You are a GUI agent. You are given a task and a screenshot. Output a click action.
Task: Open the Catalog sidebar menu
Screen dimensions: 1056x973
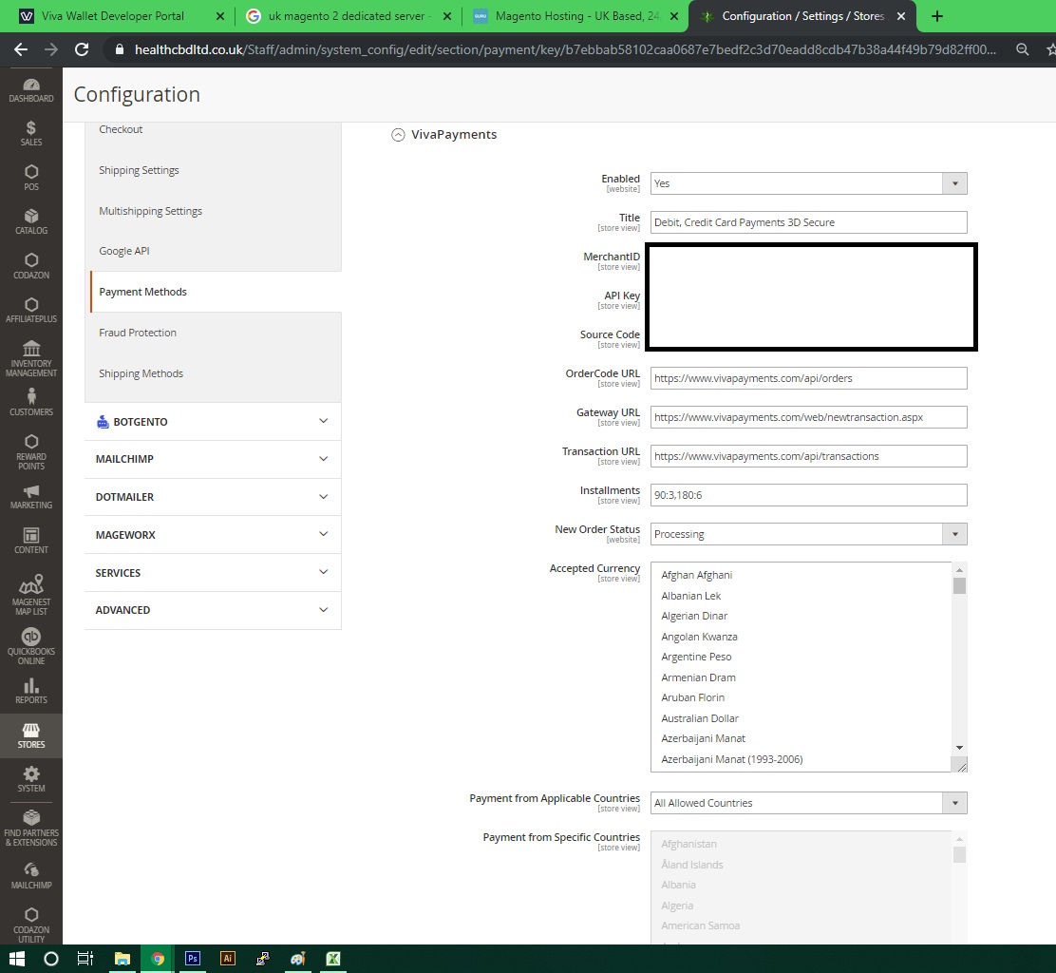tap(31, 221)
